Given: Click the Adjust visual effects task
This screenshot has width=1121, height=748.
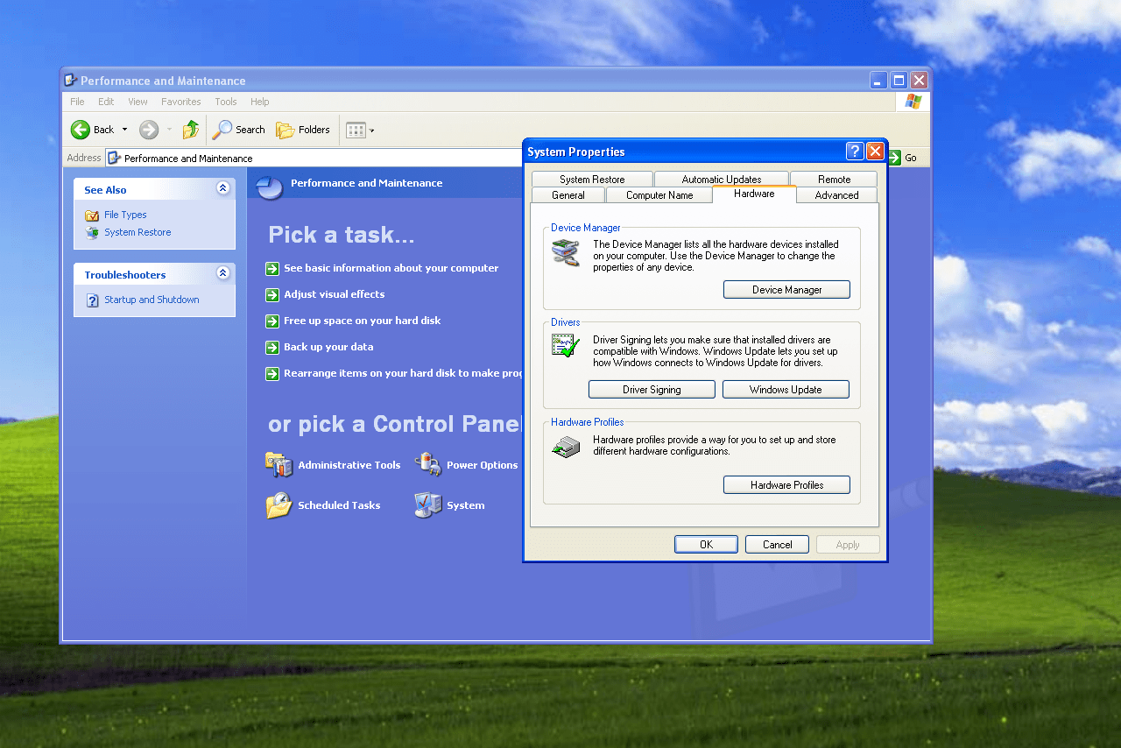Looking at the screenshot, I should 334,294.
